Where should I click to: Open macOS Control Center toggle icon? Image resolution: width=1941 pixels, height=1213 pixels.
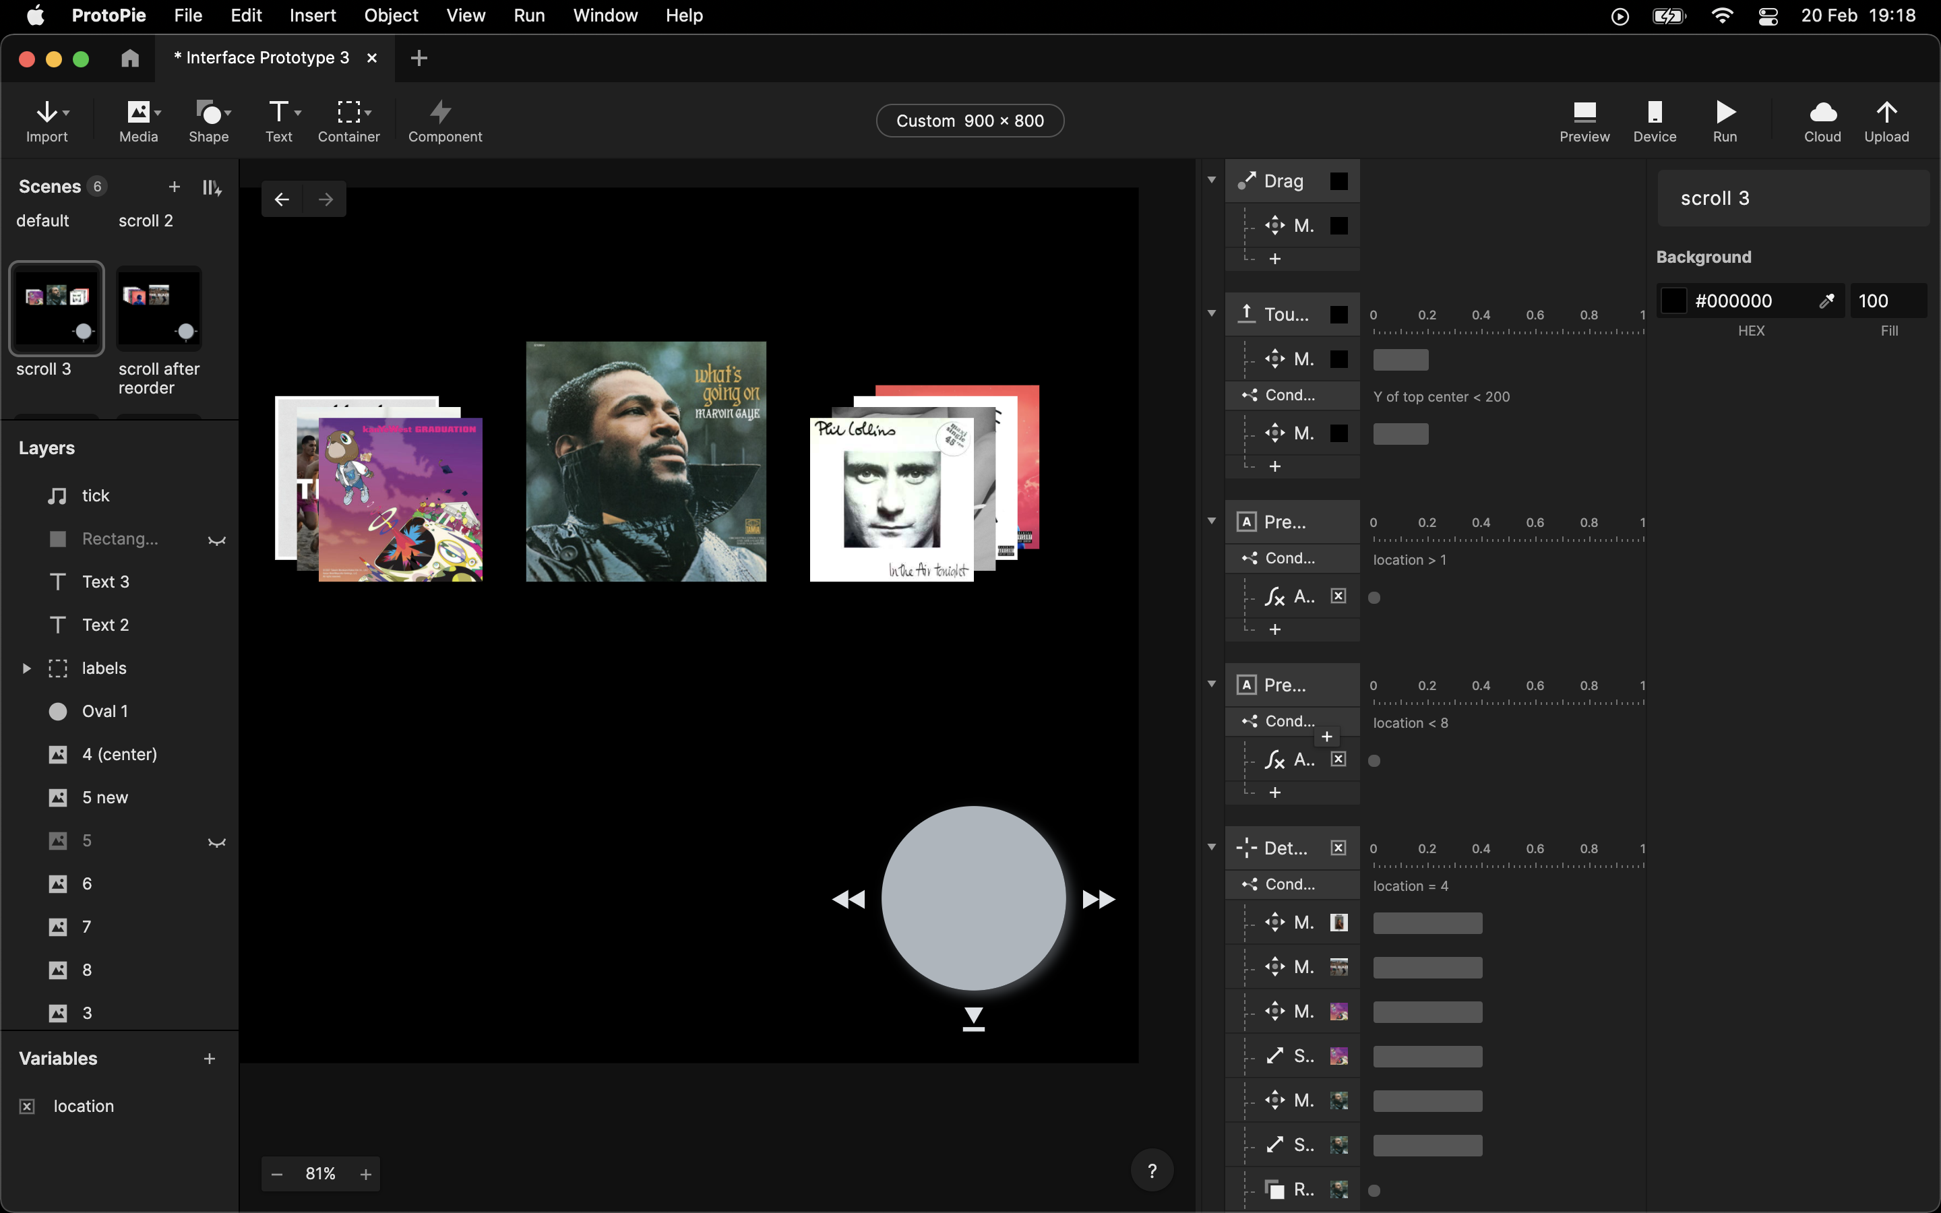1768,16
